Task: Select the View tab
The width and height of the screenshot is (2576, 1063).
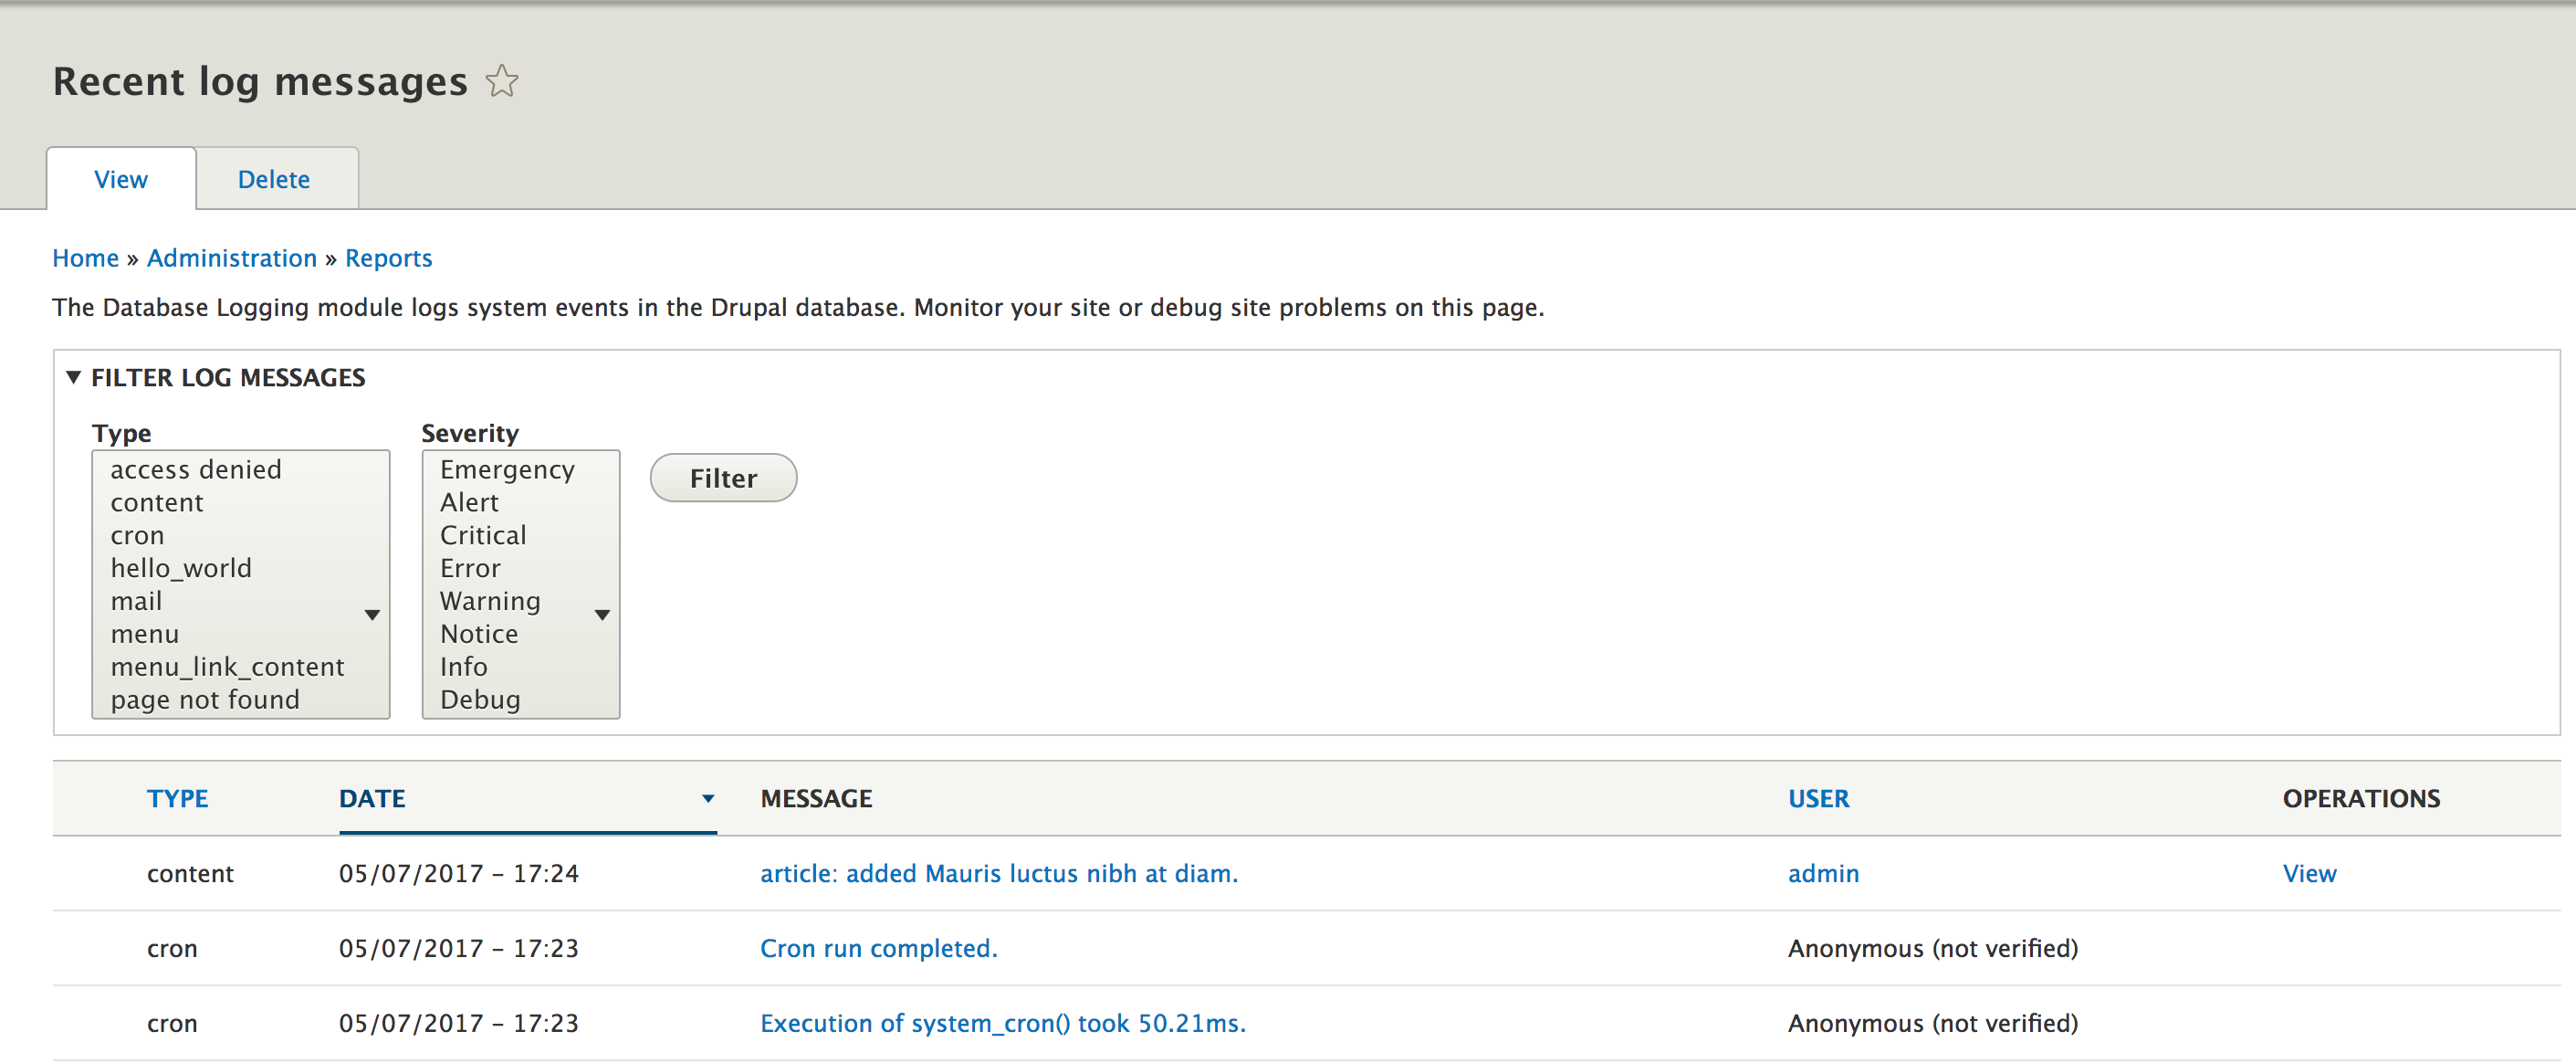Action: click(x=120, y=180)
